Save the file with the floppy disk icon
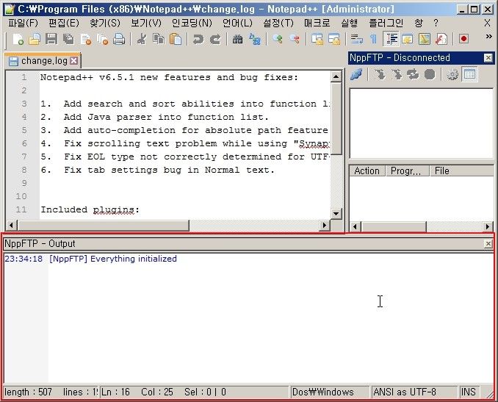The width and height of the screenshot is (498, 402). click(x=51, y=39)
